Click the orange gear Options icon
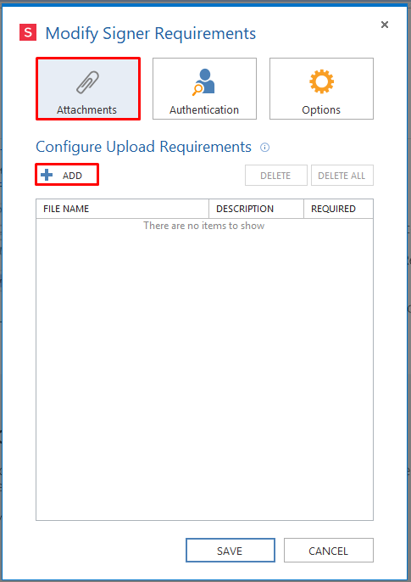 point(321,81)
